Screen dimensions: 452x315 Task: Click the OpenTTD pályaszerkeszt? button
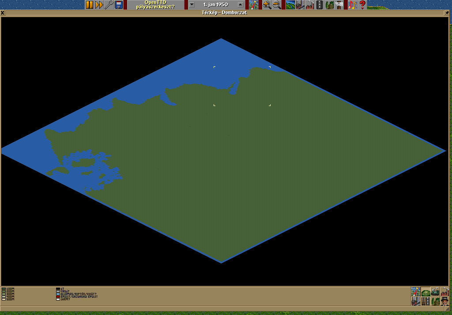tap(155, 4)
